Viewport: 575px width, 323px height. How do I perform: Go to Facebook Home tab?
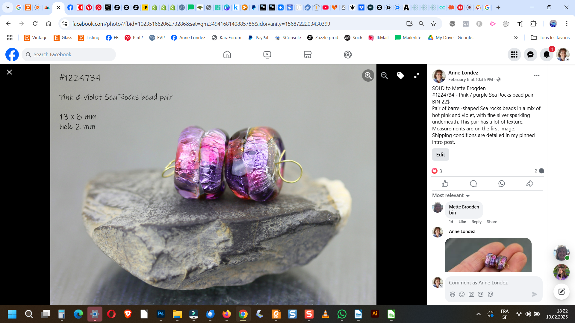tap(227, 55)
